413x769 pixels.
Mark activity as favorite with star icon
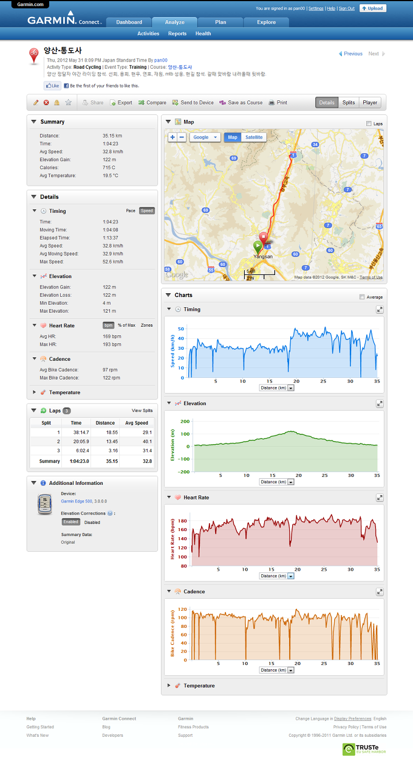point(69,102)
